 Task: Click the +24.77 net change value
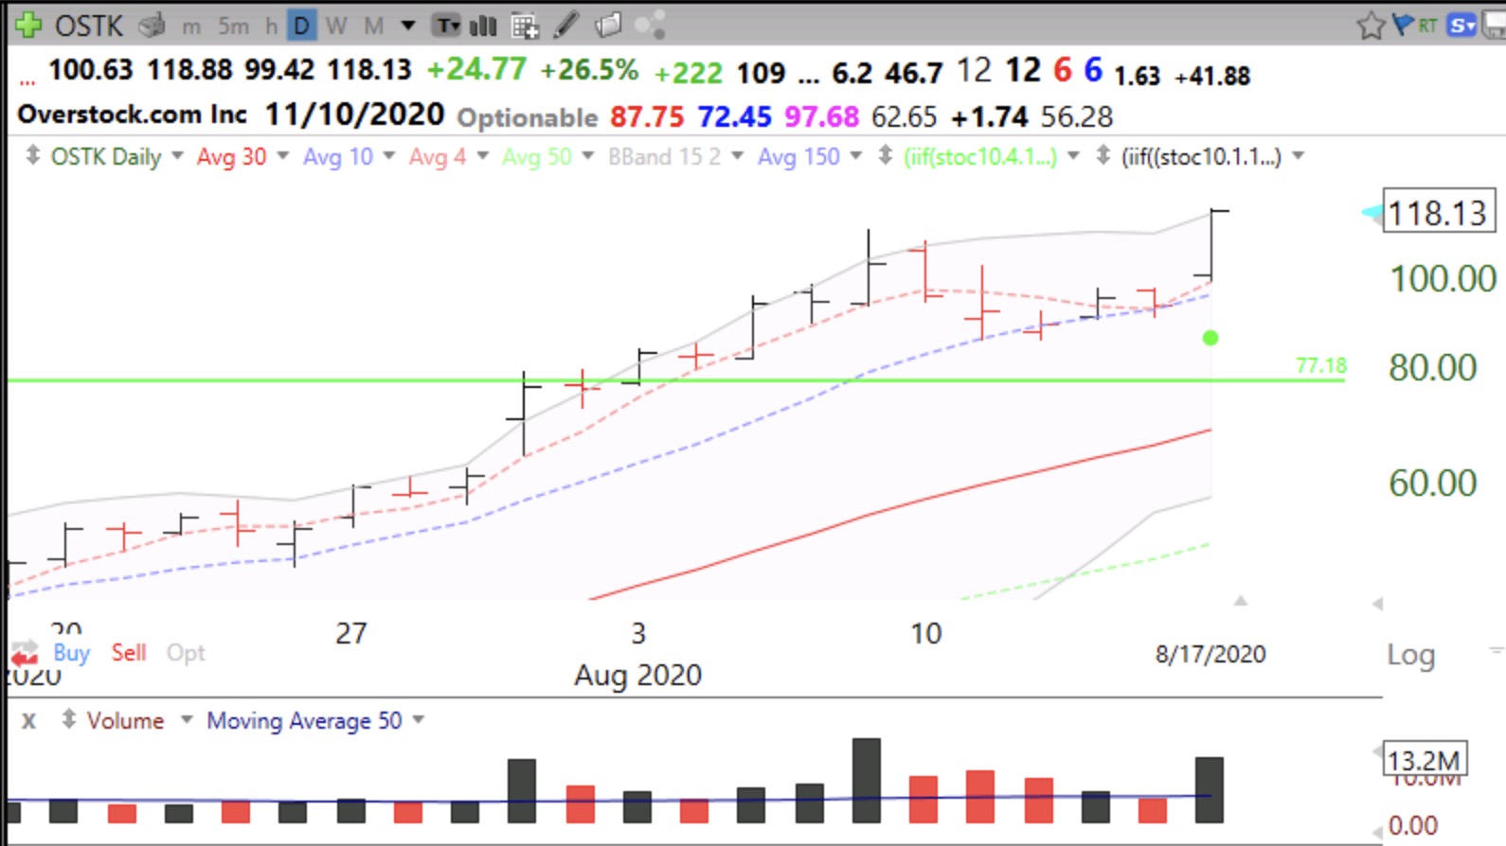coord(476,70)
